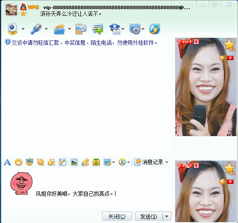Maximize the chat window

click(x=215, y=5)
